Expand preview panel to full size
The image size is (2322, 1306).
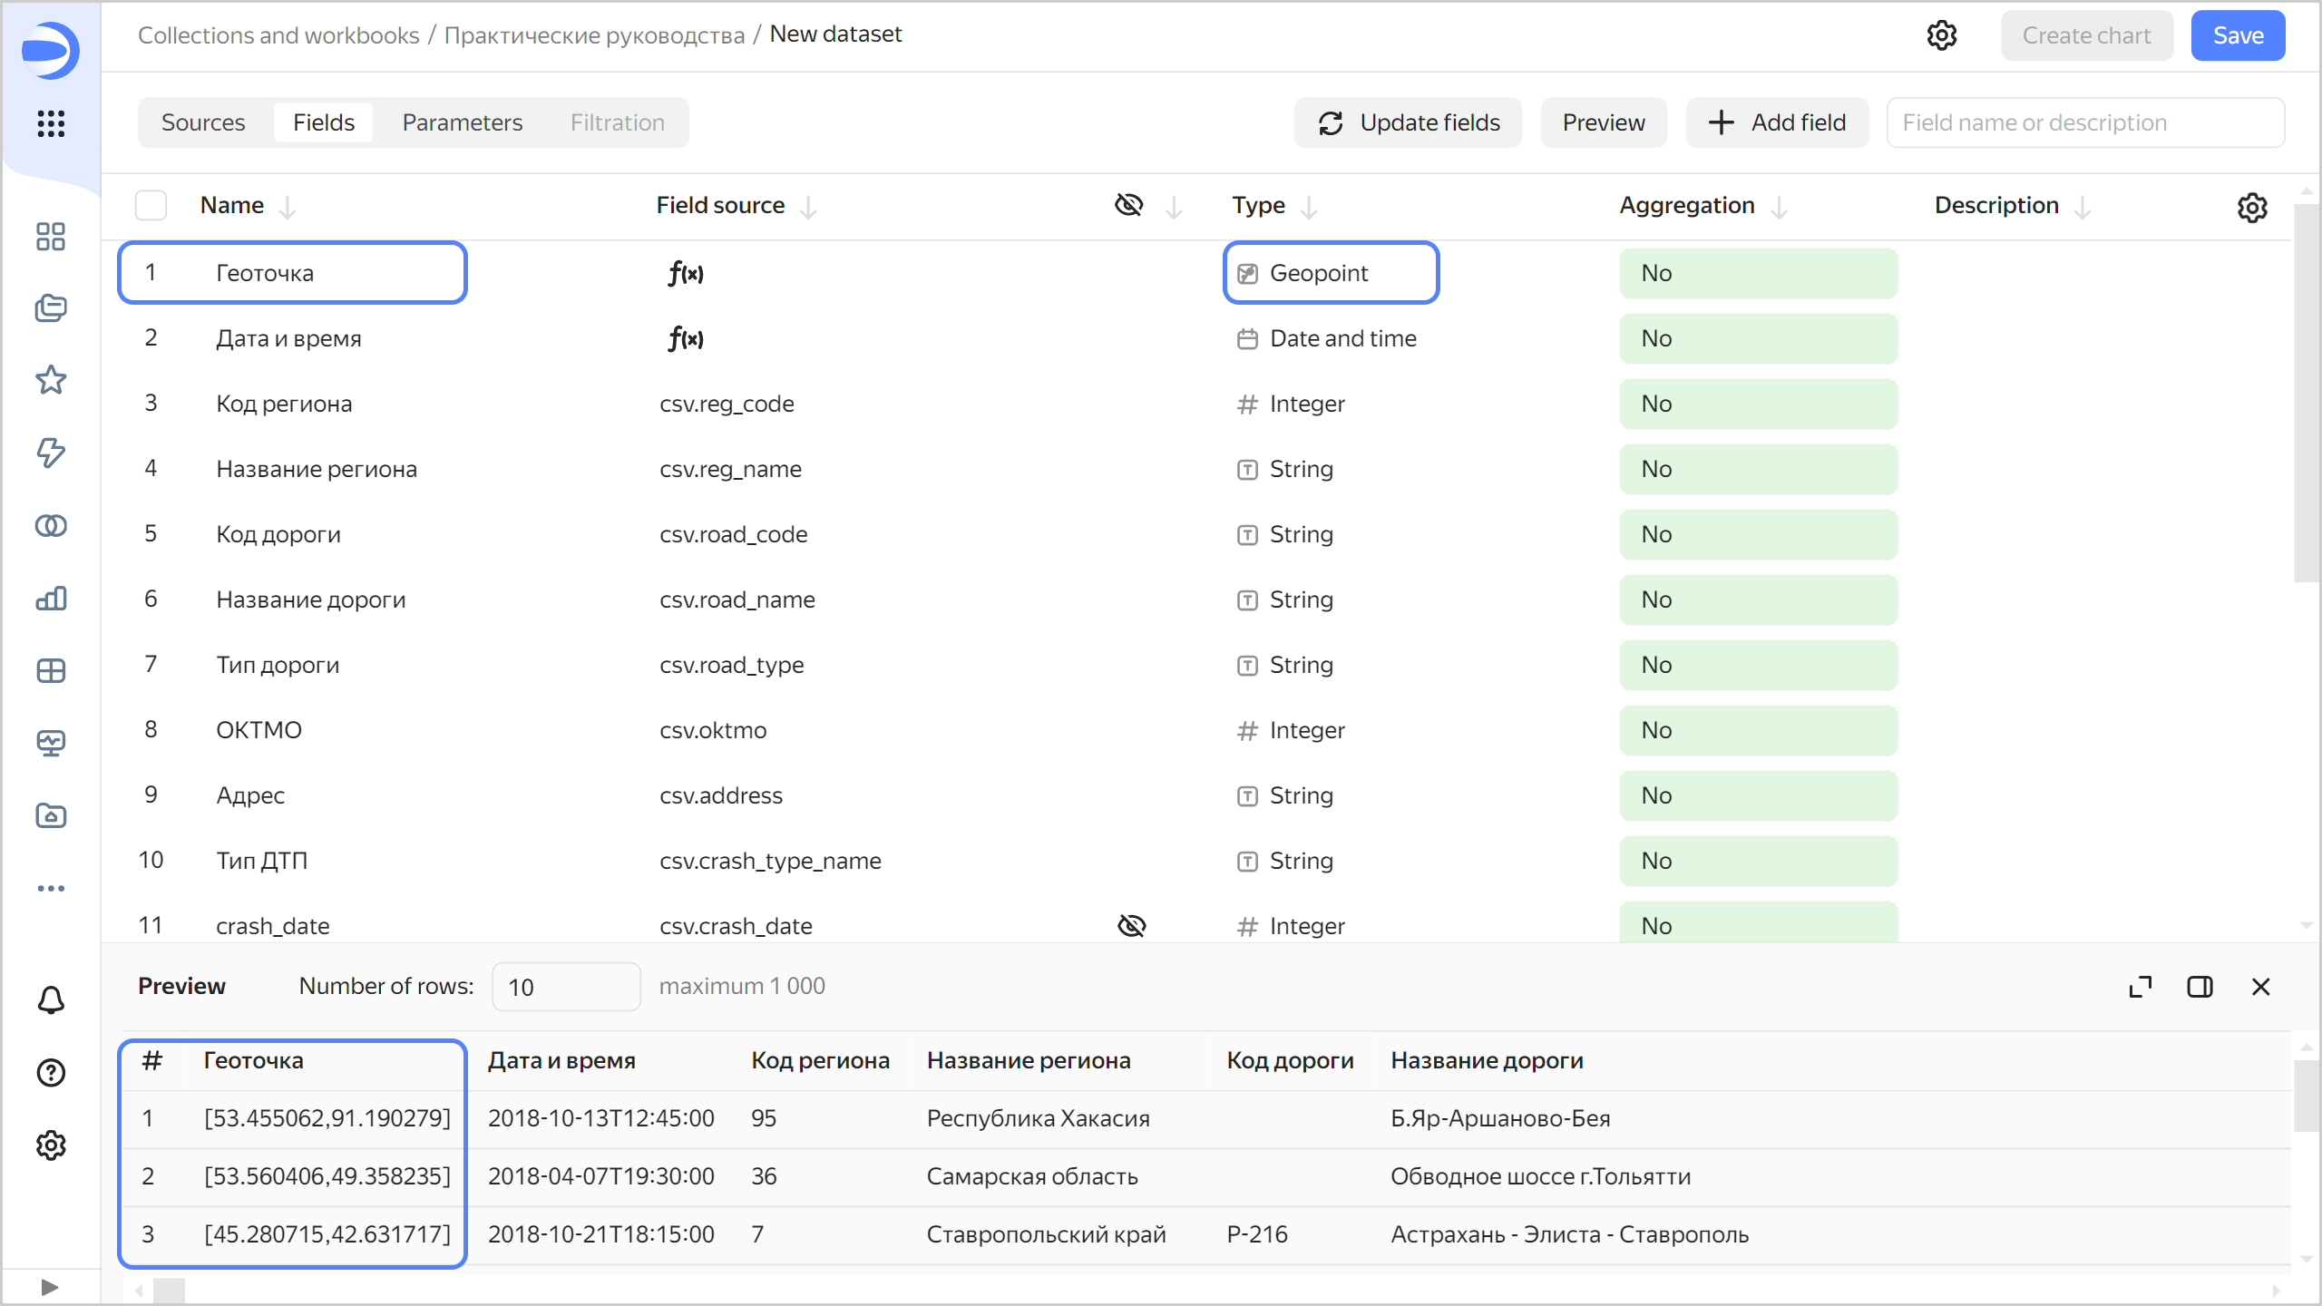point(2141,987)
